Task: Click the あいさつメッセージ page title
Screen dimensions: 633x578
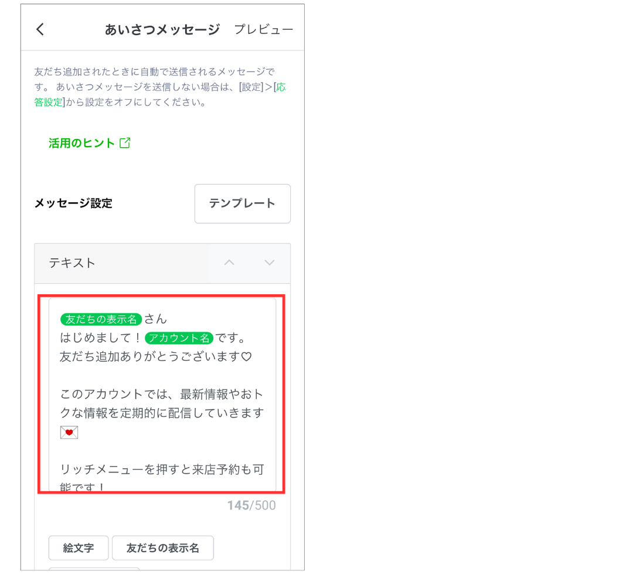Action: [162, 29]
